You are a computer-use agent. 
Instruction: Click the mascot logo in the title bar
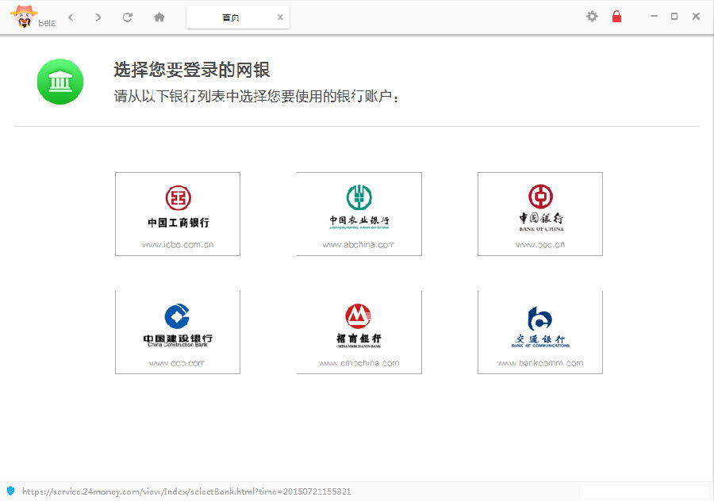click(24, 17)
